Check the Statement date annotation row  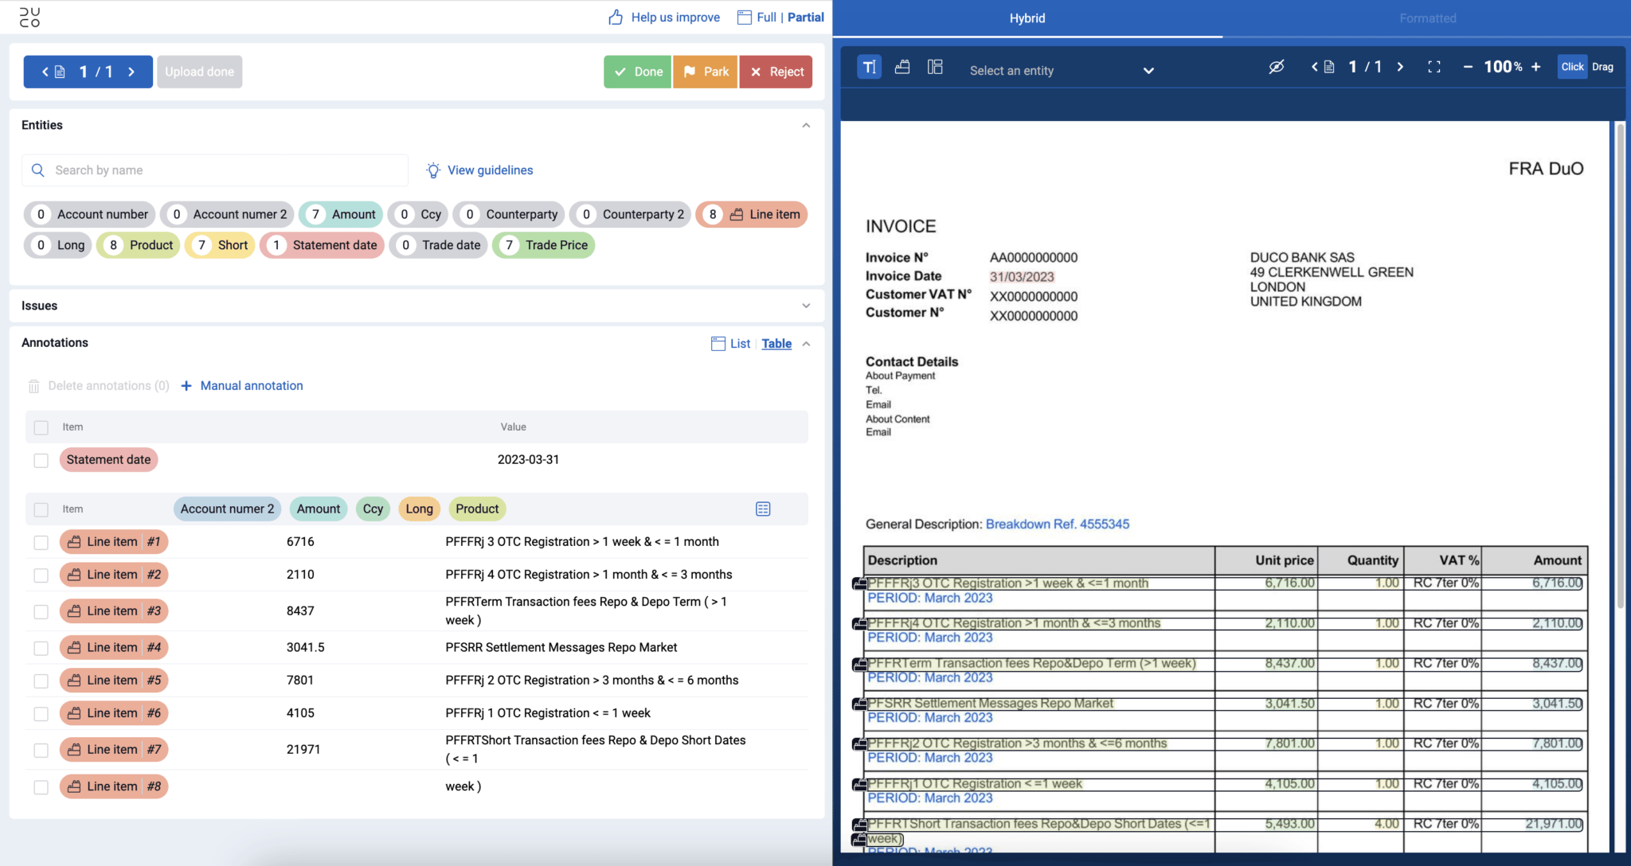pos(41,460)
